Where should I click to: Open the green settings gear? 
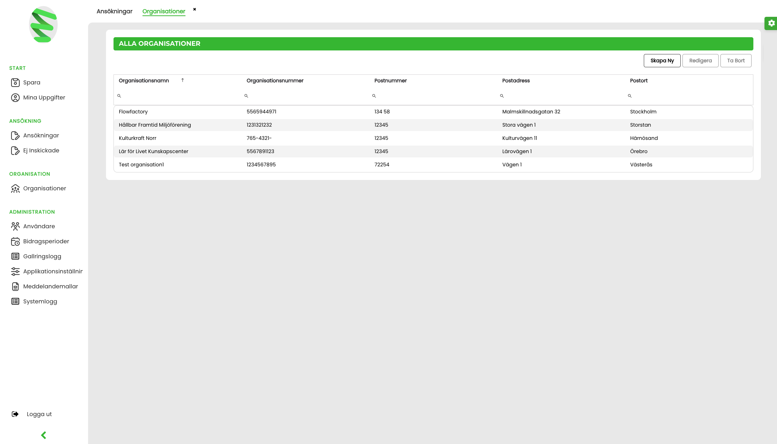click(x=771, y=23)
